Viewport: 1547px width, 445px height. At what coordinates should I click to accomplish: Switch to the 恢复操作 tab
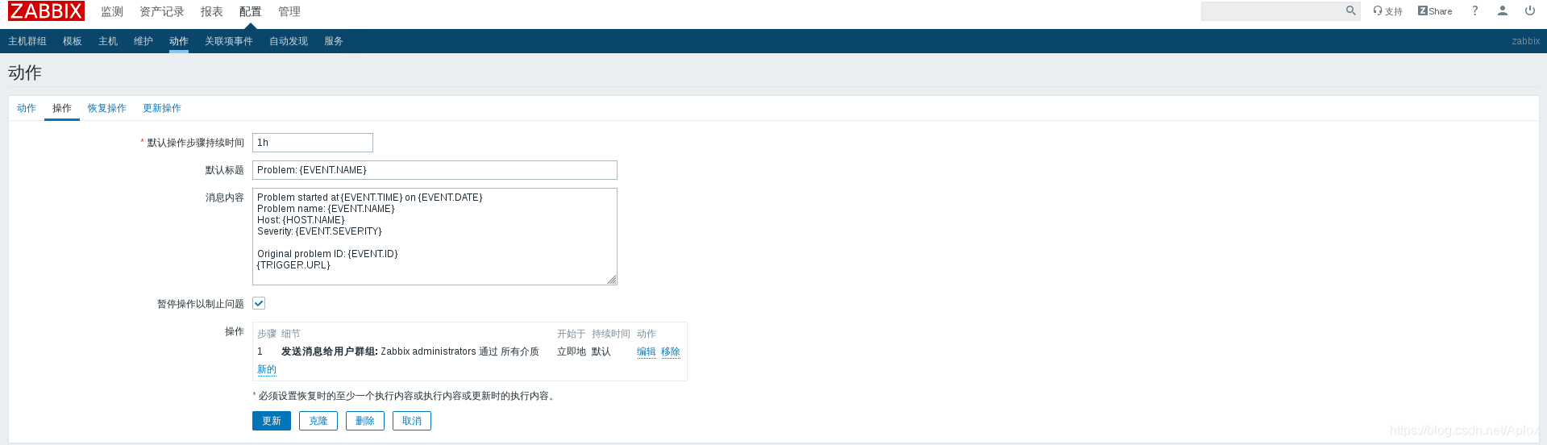pyautogui.click(x=107, y=108)
